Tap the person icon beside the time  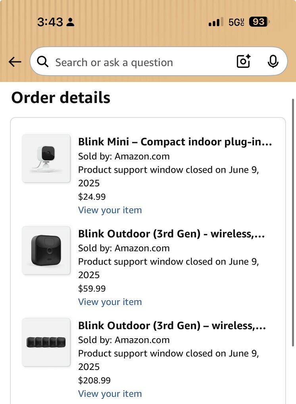[x=71, y=22]
